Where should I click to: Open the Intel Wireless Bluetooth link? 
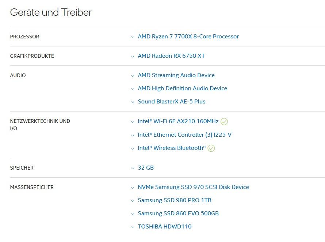[172, 148]
